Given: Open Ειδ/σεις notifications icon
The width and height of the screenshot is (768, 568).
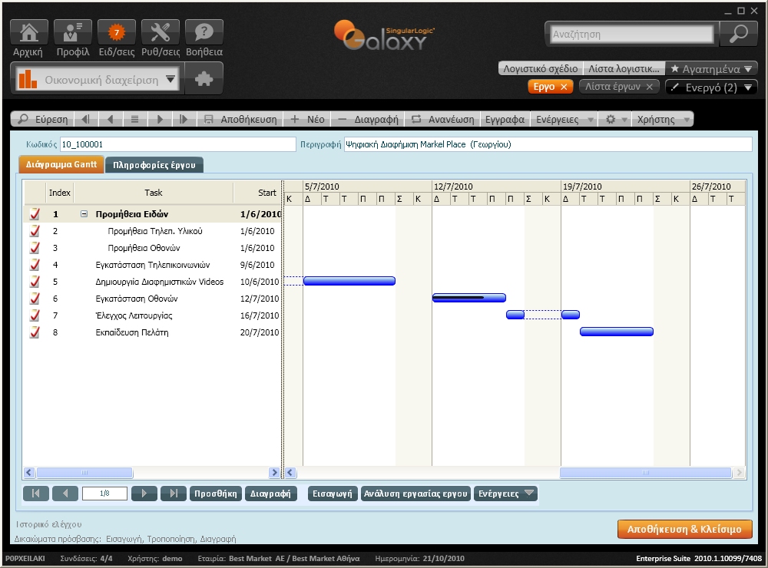Looking at the screenshot, I should coord(117,32).
